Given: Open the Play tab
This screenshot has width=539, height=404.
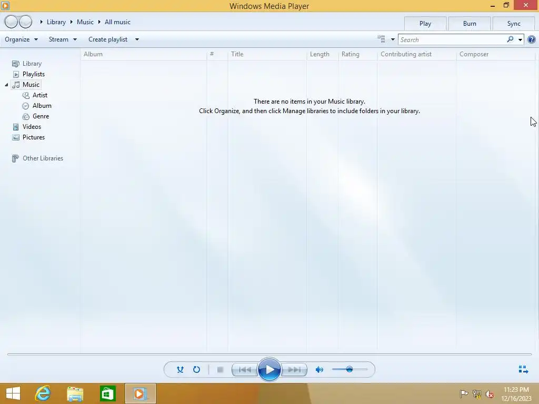Looking at the screenshot, I should 425,23.
